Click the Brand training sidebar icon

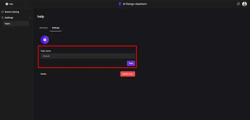2,12
